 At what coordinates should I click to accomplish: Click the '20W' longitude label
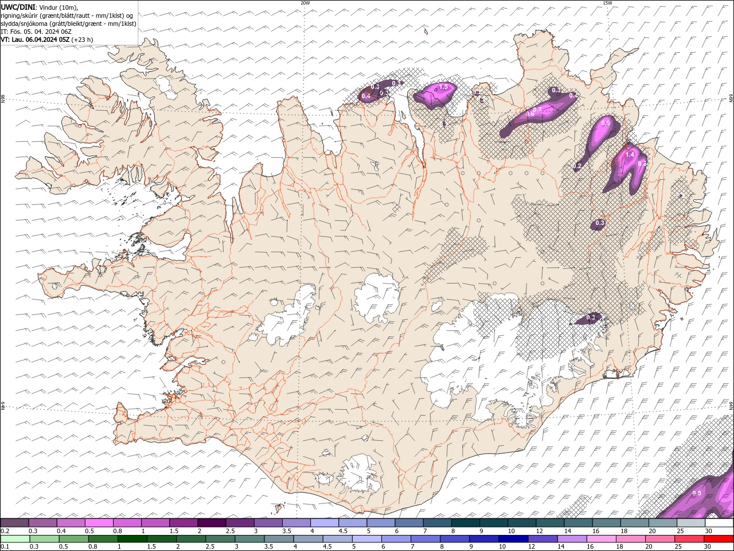pos(305,3)
